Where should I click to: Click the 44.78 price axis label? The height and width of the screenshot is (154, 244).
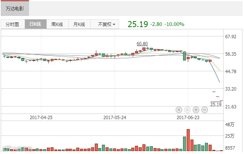pyautogui.click(x=231, y=71)
